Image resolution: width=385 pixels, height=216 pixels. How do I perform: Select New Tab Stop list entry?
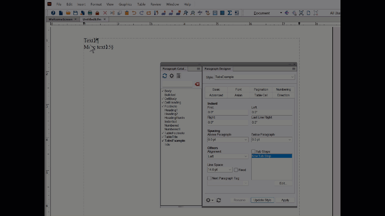pyautogui.click(x=272, y=156)
